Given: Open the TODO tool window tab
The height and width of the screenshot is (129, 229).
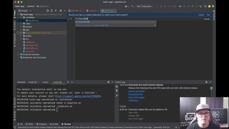Looking at the screenshot, I should click(x=29, y=124).
